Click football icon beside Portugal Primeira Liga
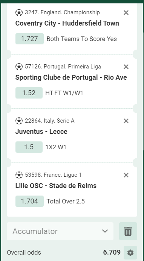 pyautogui.click(x=19, y=67)
